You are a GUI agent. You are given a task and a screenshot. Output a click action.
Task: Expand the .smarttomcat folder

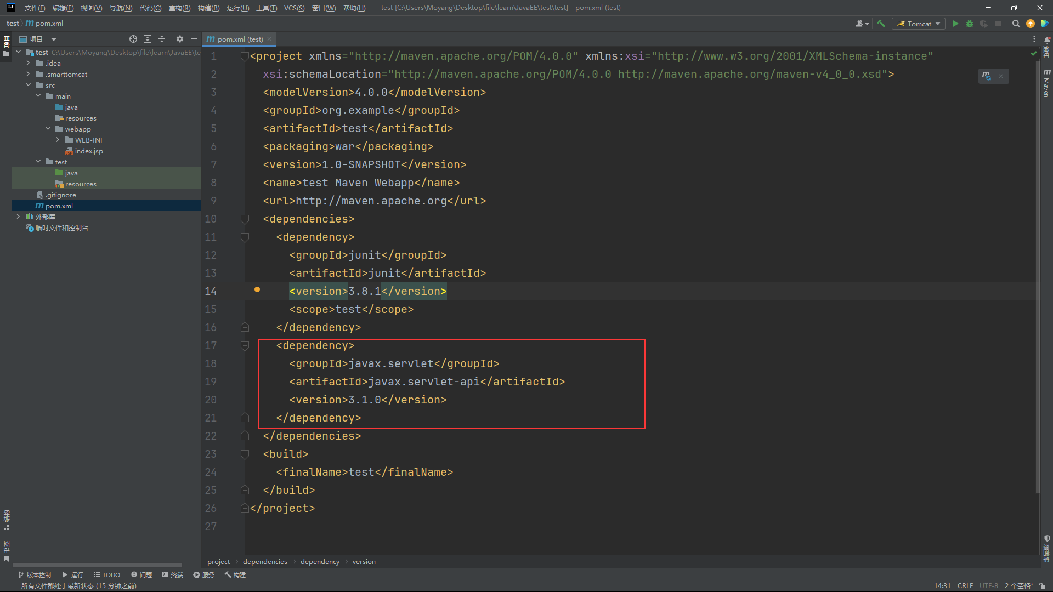tap(29, 74)
